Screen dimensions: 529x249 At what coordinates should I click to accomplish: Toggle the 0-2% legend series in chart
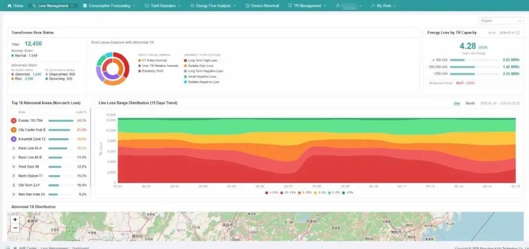pos(335,192)
